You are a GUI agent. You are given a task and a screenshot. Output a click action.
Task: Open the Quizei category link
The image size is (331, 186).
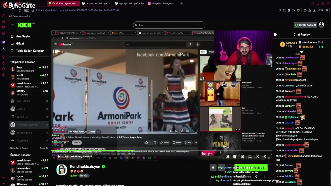[x=73, y=176]
